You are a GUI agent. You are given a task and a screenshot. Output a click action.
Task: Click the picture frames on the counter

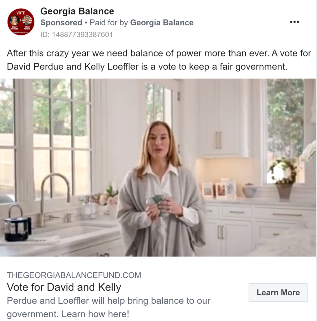pos(219,189)
